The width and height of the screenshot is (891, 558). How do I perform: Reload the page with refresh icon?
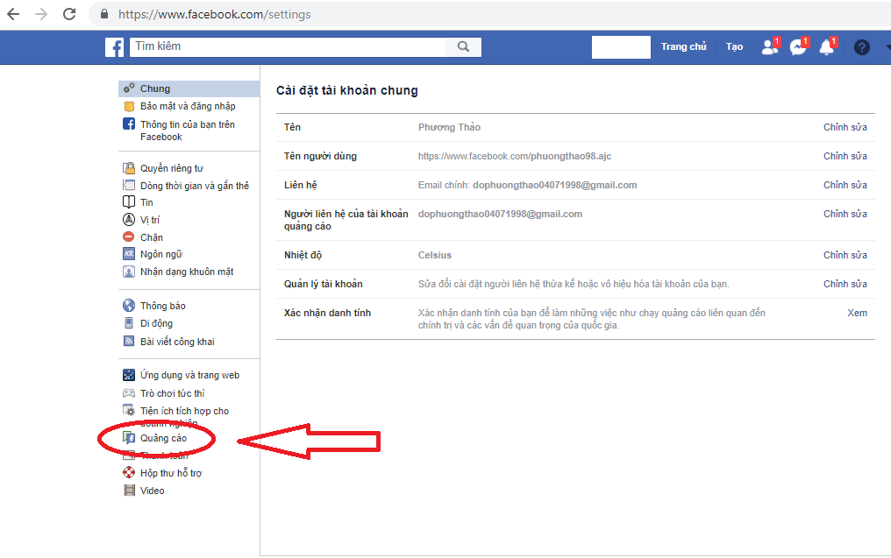click(x=69, y=14)
